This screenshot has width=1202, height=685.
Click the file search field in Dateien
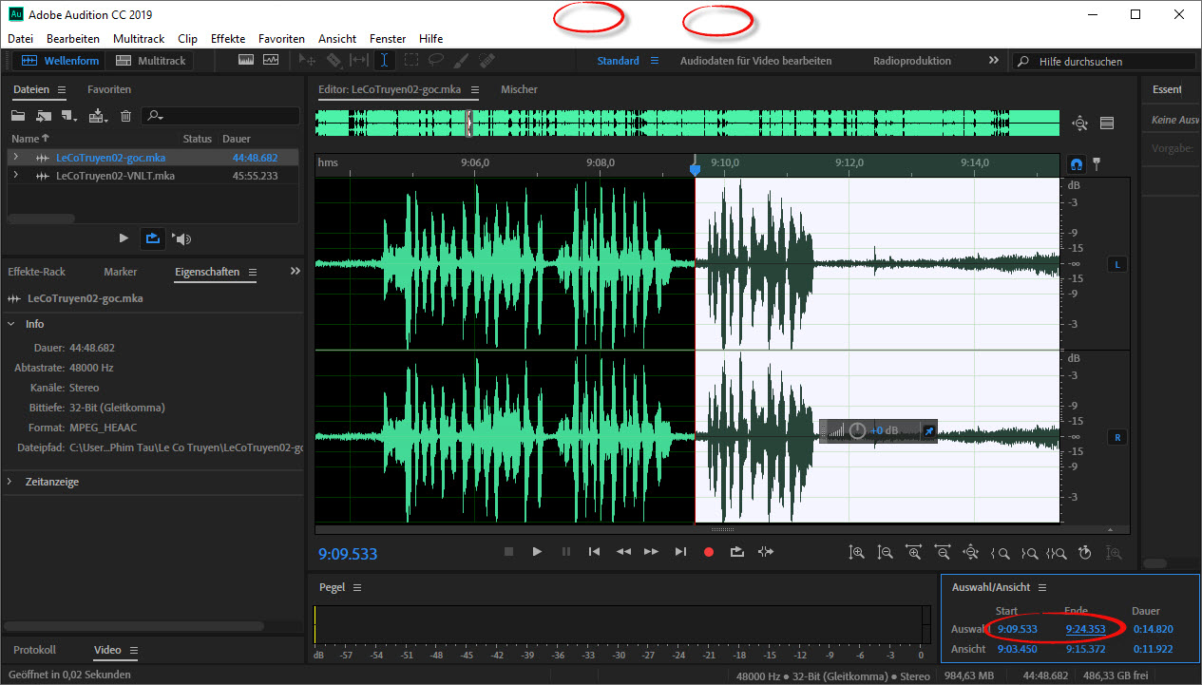point(220,116)
